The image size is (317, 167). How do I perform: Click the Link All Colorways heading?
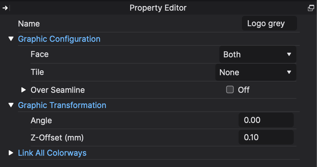[x=52, y=153]
